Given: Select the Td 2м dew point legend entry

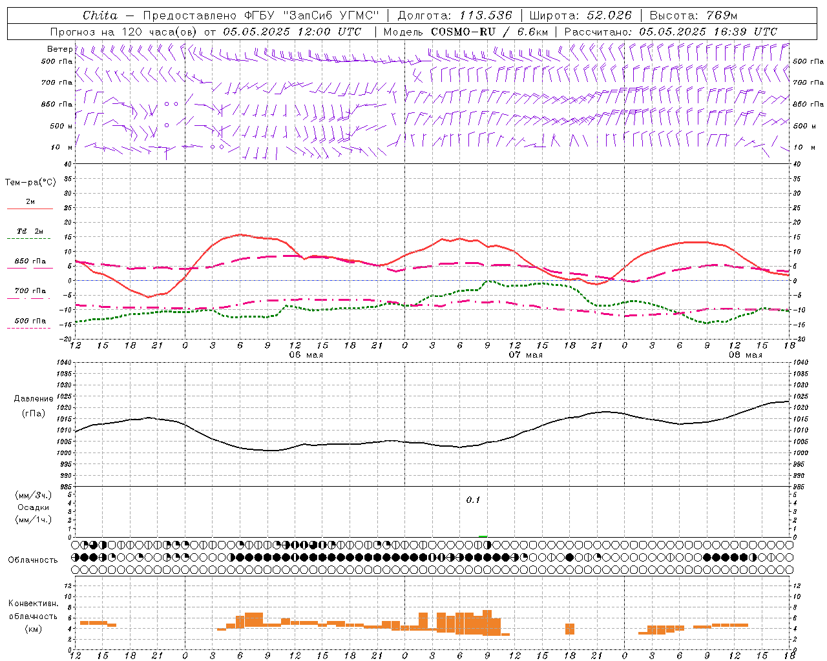Looking at the screenshot, I should click(30, 231).
